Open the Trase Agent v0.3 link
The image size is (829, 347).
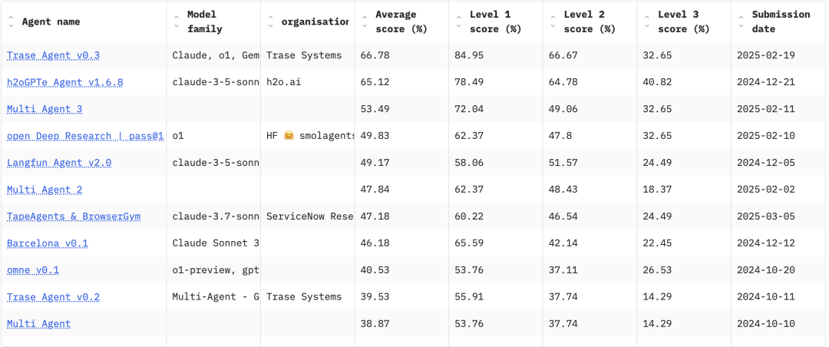[53, 55]
